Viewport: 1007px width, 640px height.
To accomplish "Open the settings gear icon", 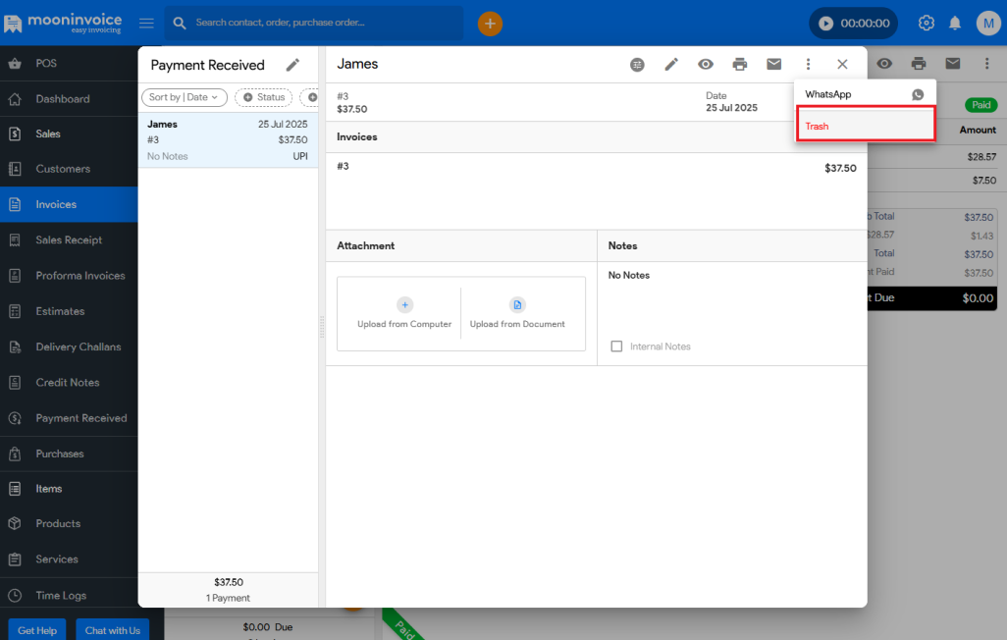I will (926, 23).
